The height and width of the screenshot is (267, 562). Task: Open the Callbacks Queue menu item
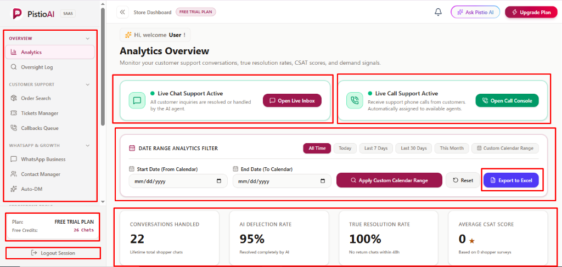(x=50, y=128)
